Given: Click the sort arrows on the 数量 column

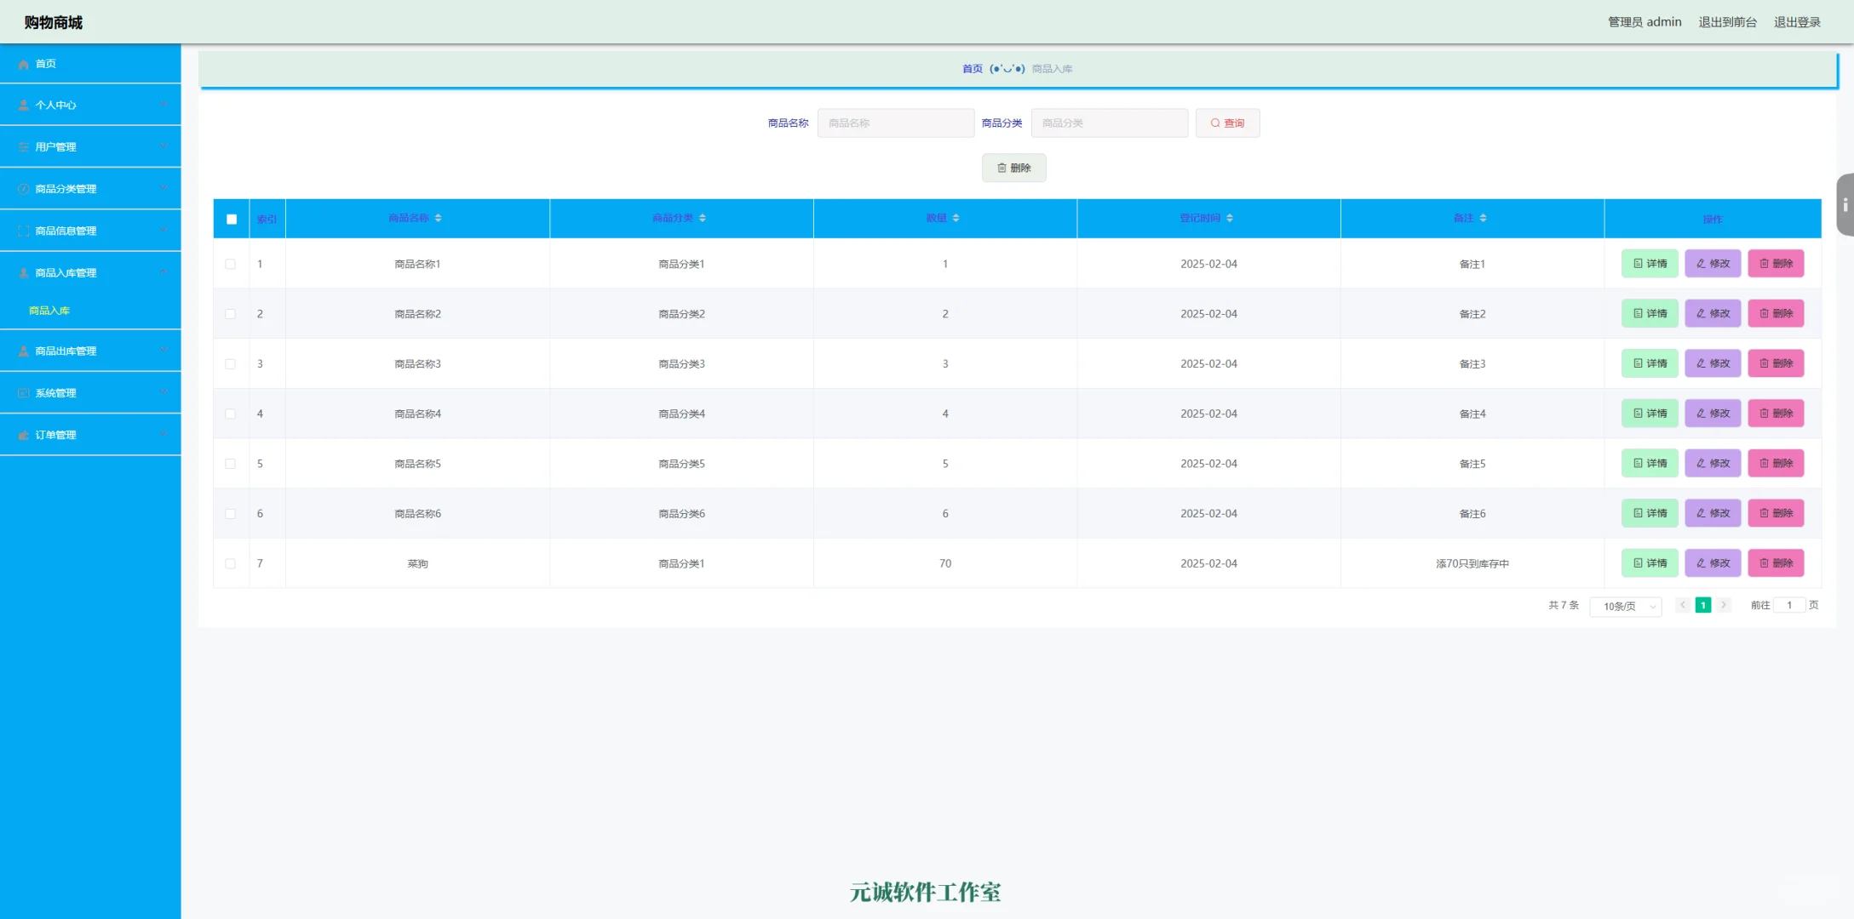Looking at the screenshot, I should pos(956,219).
